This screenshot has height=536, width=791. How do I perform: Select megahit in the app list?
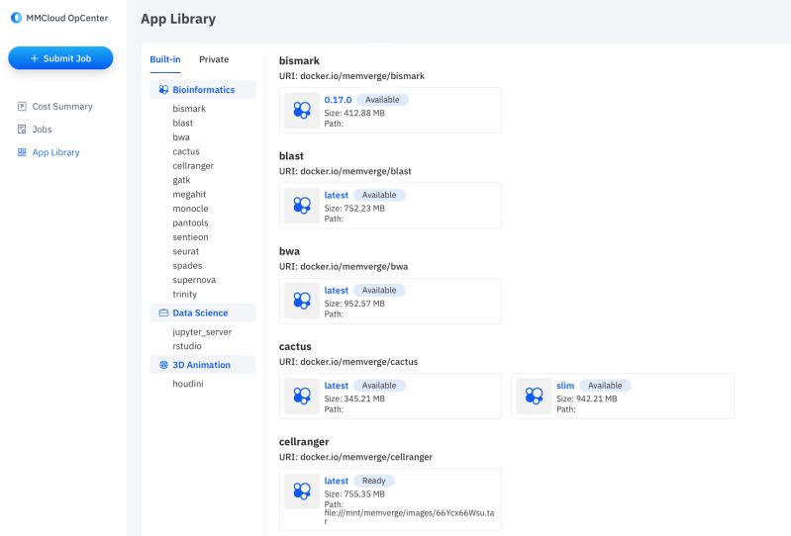(189, 194)
